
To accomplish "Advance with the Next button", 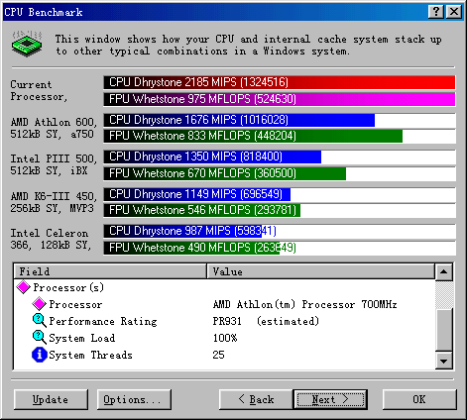I will pos(330,399).
